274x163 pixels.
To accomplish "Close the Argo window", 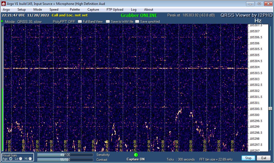I will 268,4.
